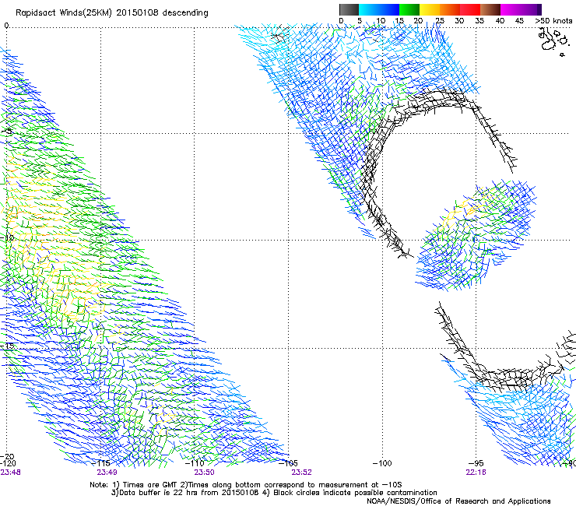Click the gray 0–5 knots color segment

(x=349, y=9)
